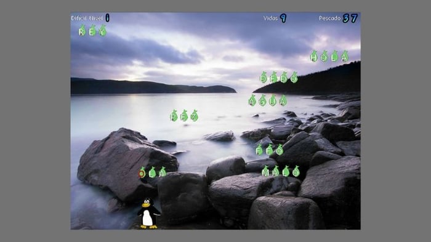Viewport: 431px width, 242px height.
Task: Click the 'Vidas' lives label
Action: (x=270, y=18)
